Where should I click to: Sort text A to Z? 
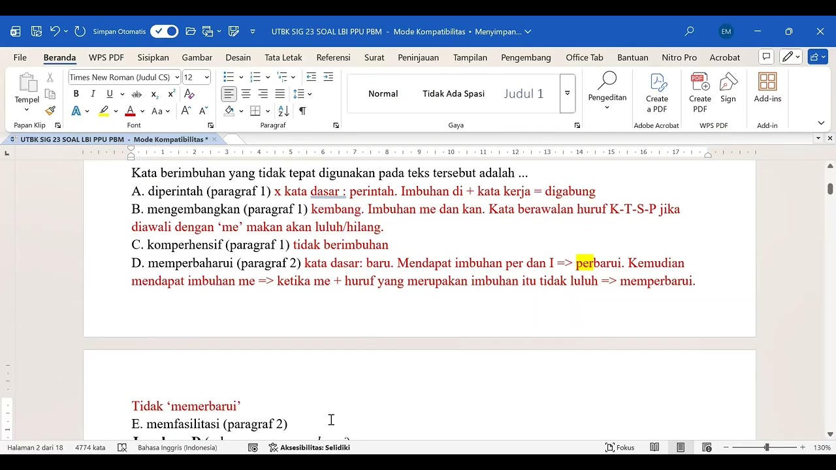tap(283, 111)
